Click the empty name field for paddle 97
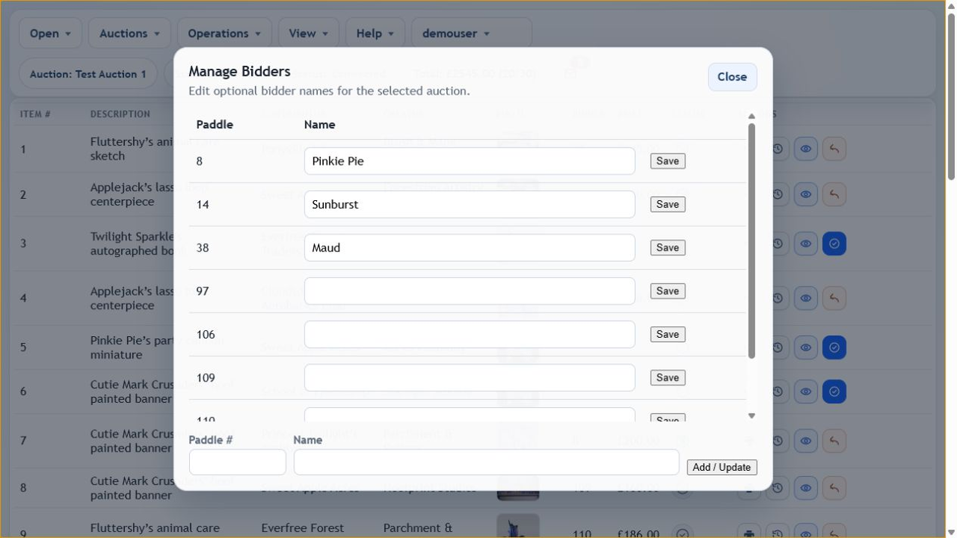 [470, 291]
